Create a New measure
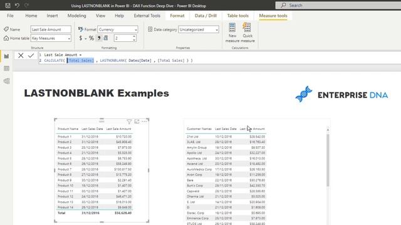The width and height of the screenshot is (401, 225). tap(232, 32)
